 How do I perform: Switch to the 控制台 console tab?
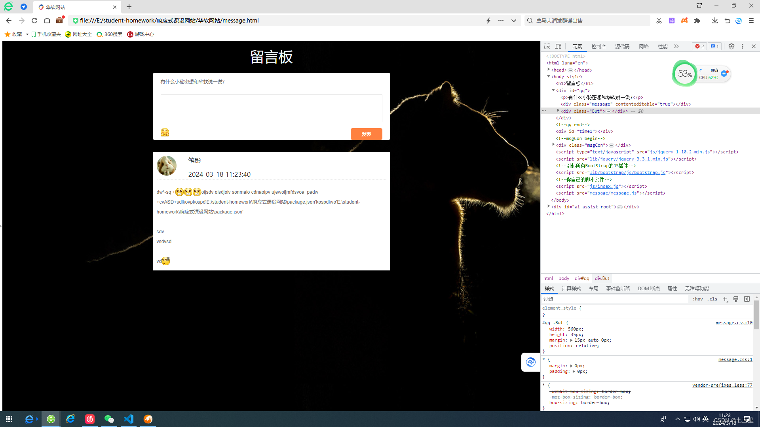(x=598, y=46)
